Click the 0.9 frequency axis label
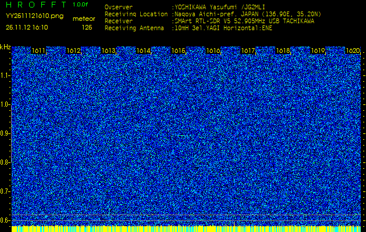 click(x=3, y=133)
